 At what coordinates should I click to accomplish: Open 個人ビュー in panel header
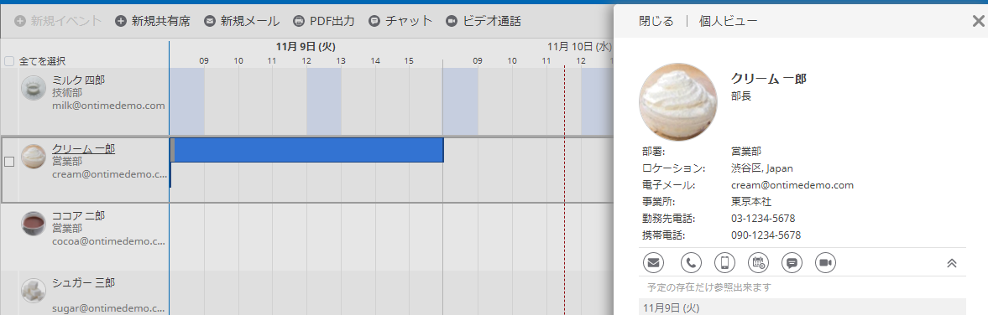point(728,22)
